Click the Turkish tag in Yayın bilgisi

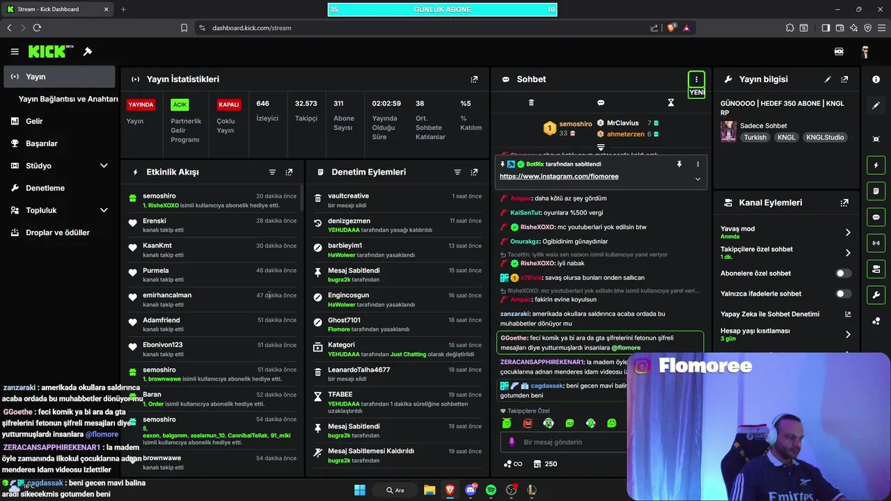click(x=755, y=138)
